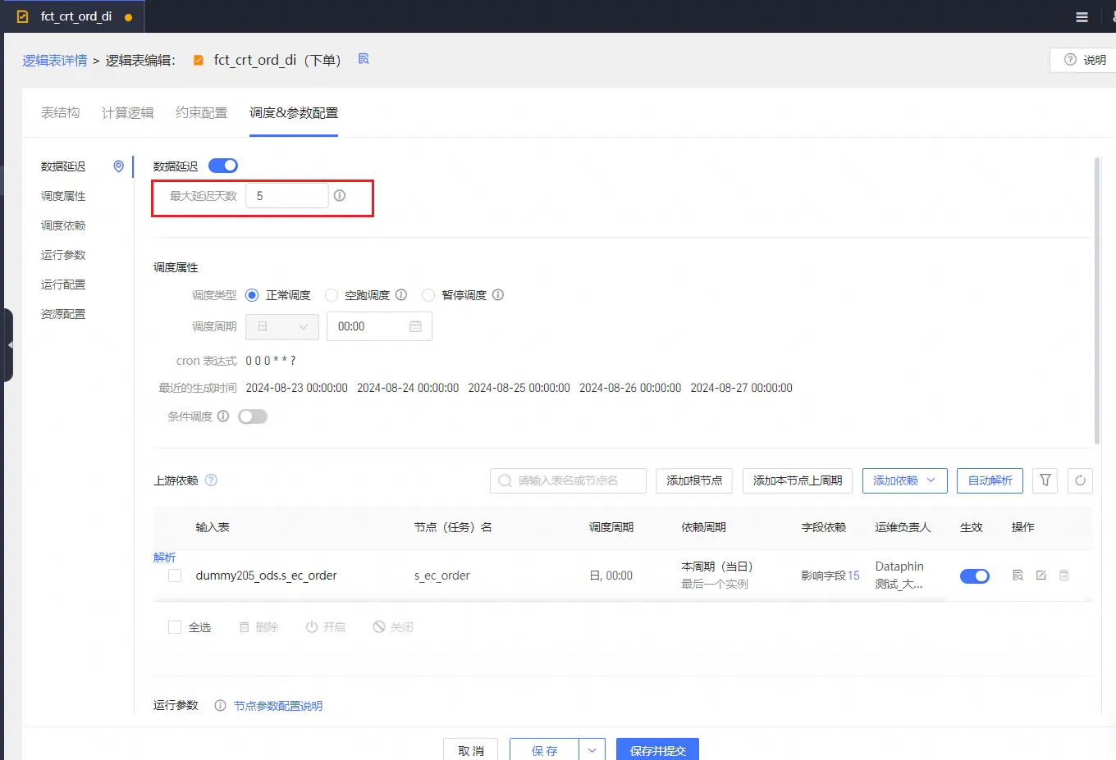The image size is (1116, 760).
Task: Click the file icon on fct_crt_ord_di tab
Action: (x=22, y=16)
